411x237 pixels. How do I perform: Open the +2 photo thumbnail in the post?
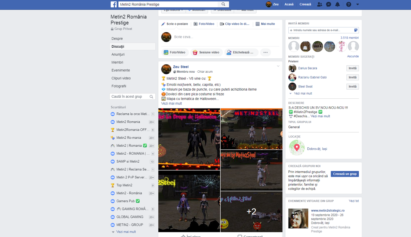(251, 212)
